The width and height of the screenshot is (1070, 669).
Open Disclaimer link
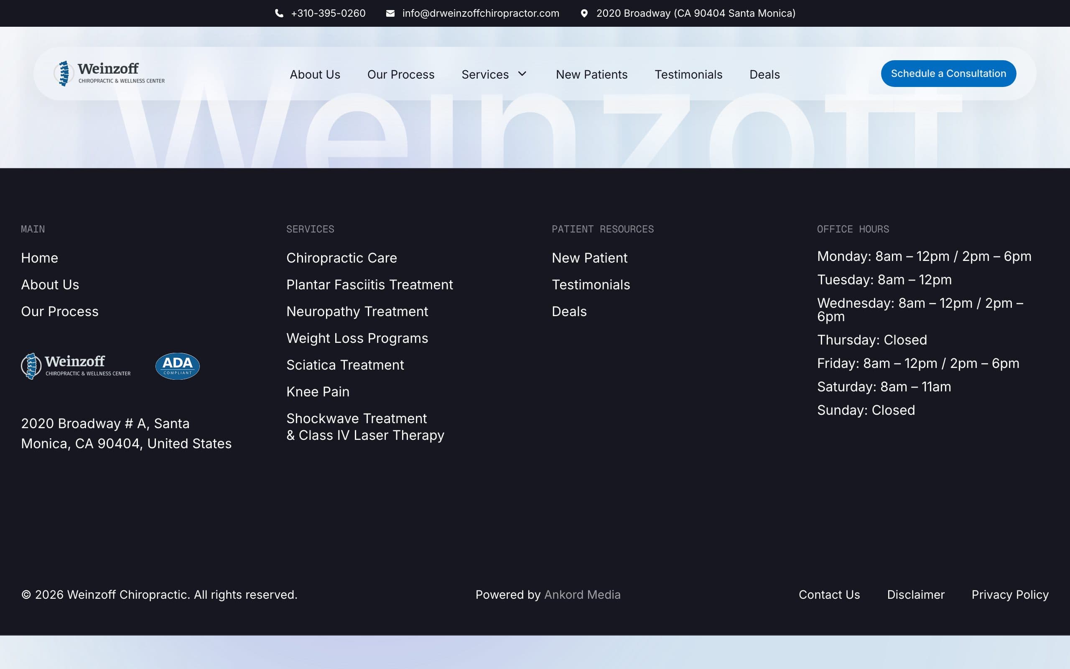[916, 595]
